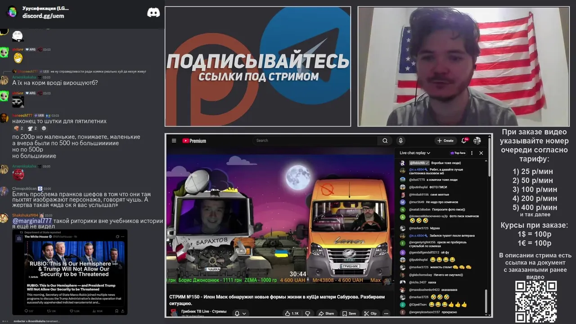The image size is (576, 324).
Task: Click the tweet share icon
Action: point(122,311)
